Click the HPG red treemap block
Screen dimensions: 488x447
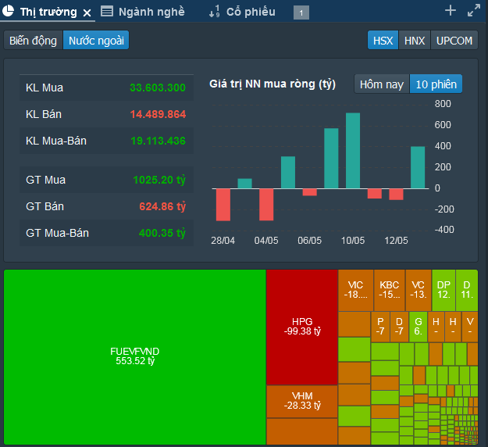point(301,327)
